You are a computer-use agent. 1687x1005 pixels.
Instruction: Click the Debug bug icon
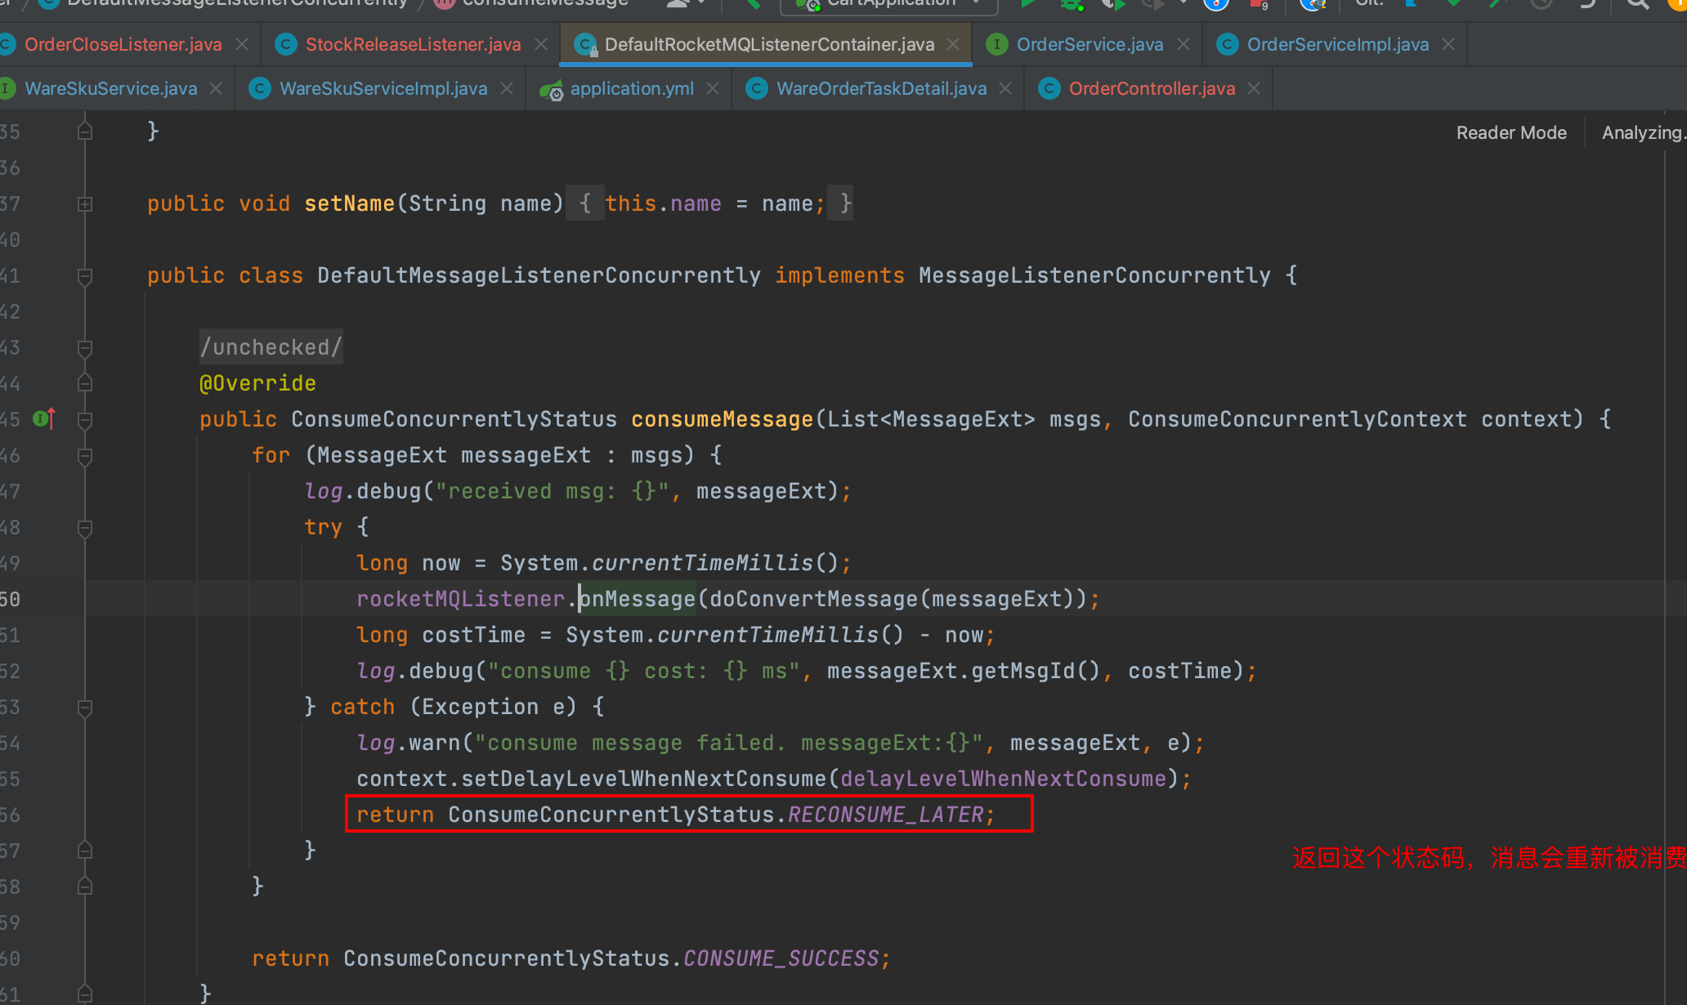pyautogui.click(x=1071, y=4)
